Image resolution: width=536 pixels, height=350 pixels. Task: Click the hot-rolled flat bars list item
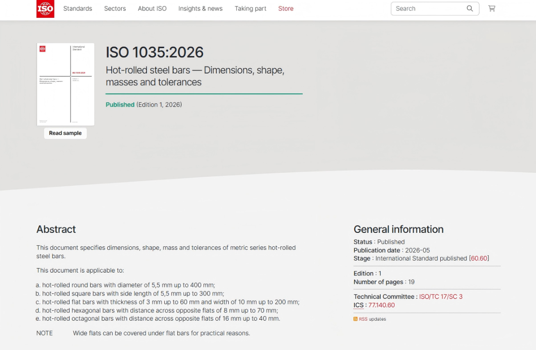[168, 302]
